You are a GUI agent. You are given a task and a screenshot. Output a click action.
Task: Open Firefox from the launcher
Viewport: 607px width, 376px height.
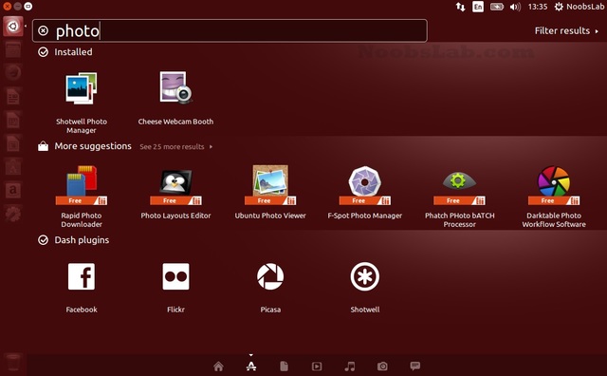(x=12, y=72)
